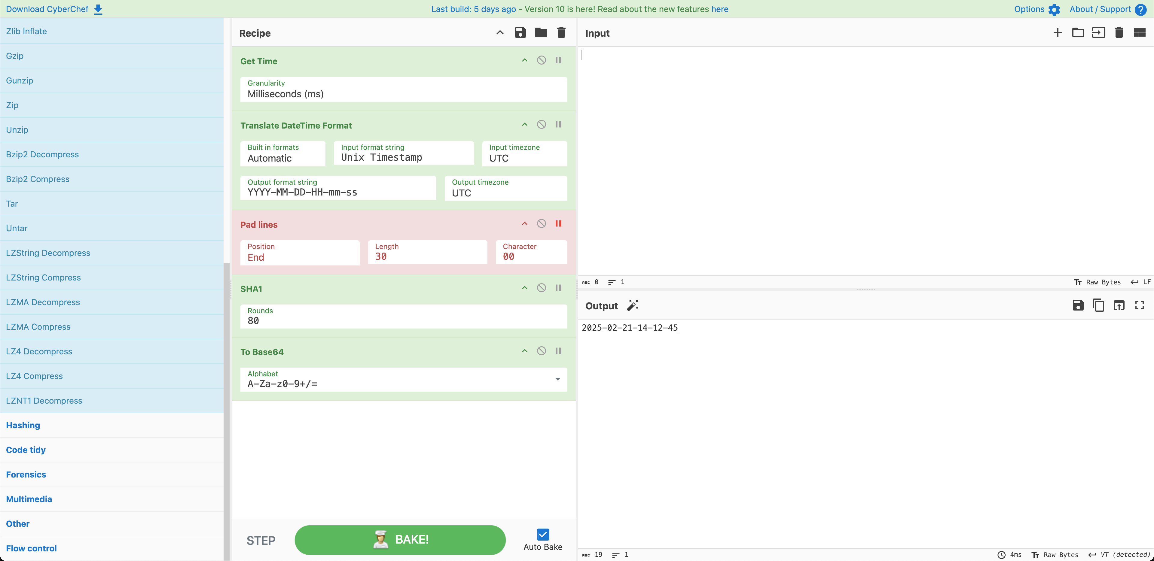1154x561 pixels.
Task: Toggle the breakpoint on Pad lines
Action: pyautogui.click(x=558, y=223)
